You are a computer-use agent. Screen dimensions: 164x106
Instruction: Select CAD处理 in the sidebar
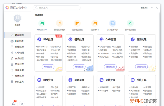(x=17, y=53)
